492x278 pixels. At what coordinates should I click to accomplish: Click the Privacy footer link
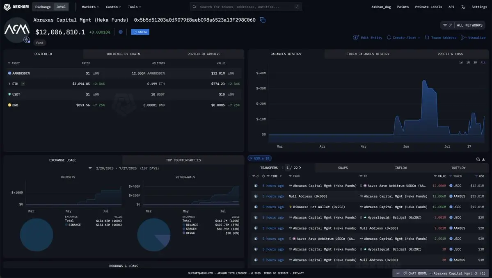pos(298,273)
